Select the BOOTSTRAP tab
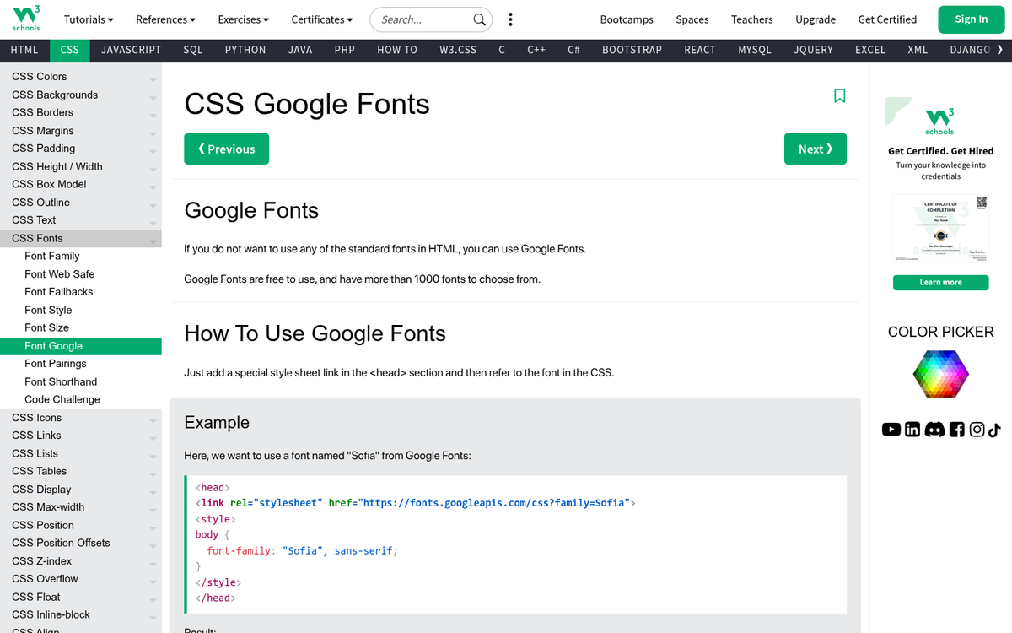 coord(632,50)
